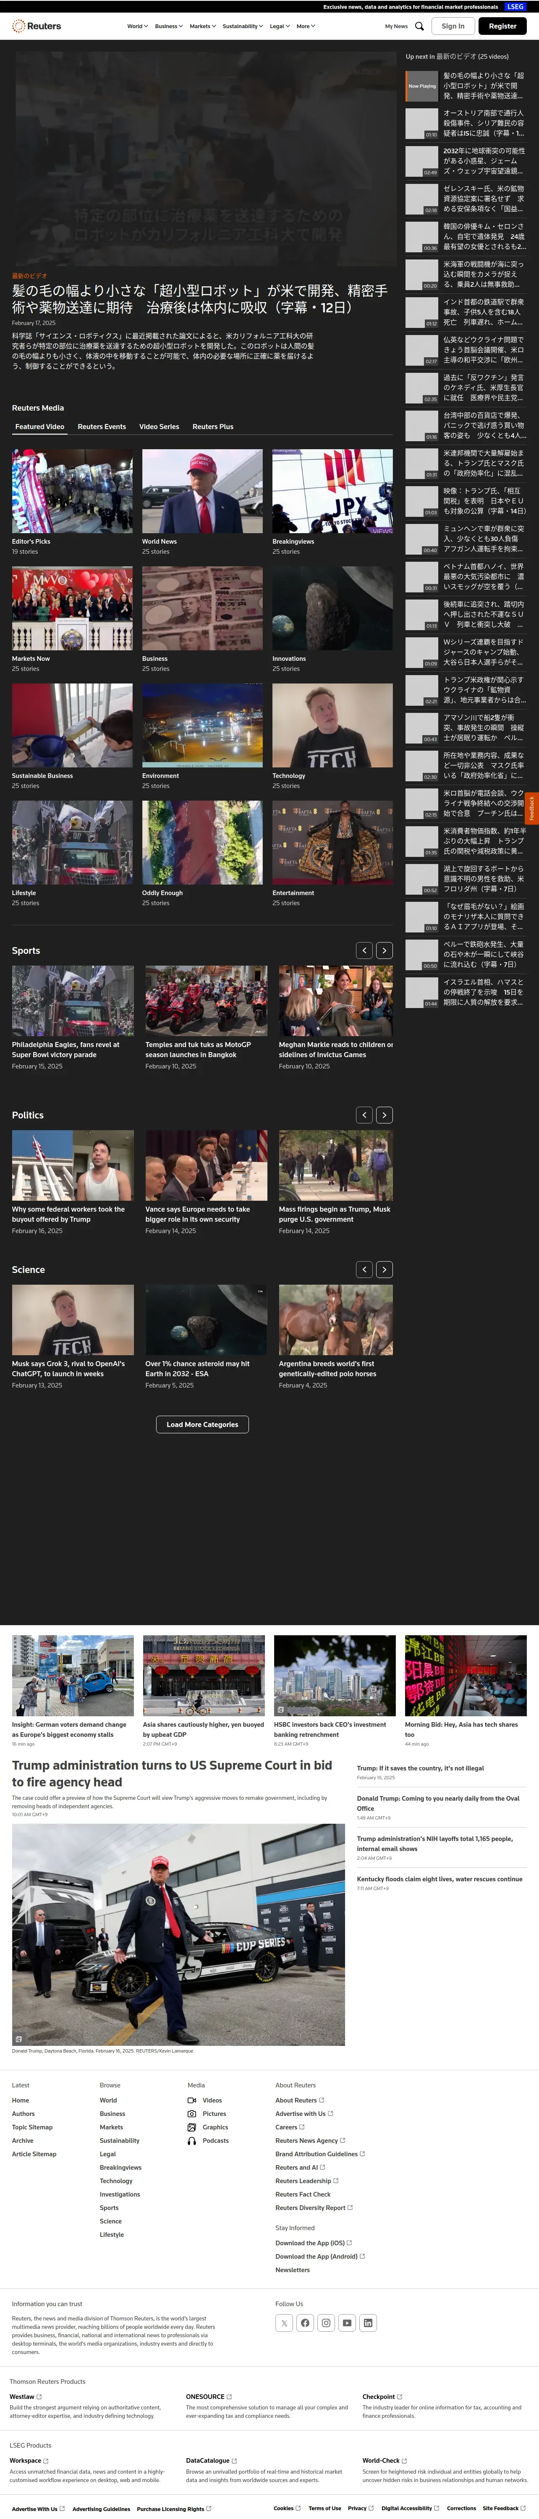Viewport: 539px width, 2519px height.
Task: Switch to the Video Series tab
Action: coord(160,427)
